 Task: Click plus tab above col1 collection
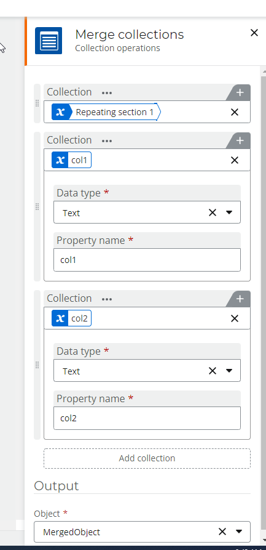click(240, 140)
